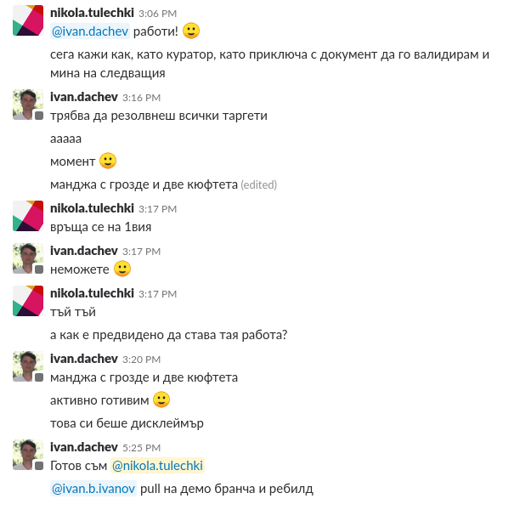Click ivan.dachev's avatar at 5:25 PM message
This screenshot has height=510, width=520.
pos(28,455)
